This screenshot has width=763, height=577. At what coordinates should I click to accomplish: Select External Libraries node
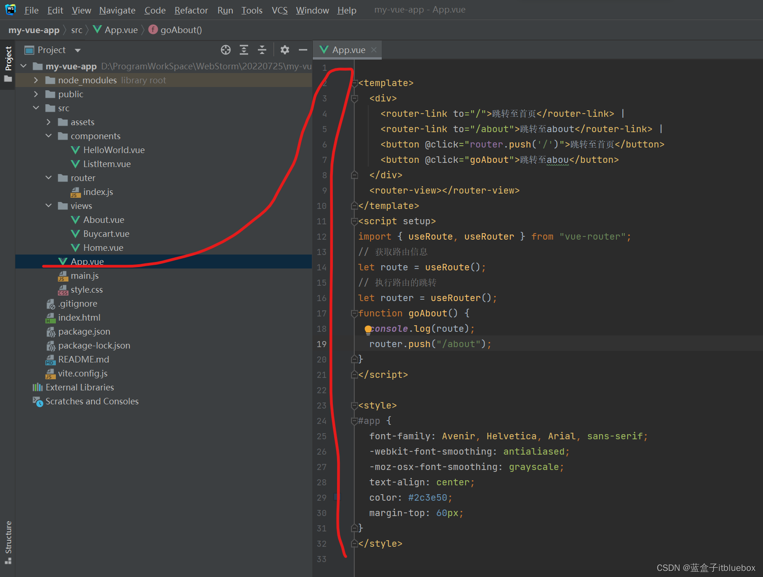coord(80,387)
